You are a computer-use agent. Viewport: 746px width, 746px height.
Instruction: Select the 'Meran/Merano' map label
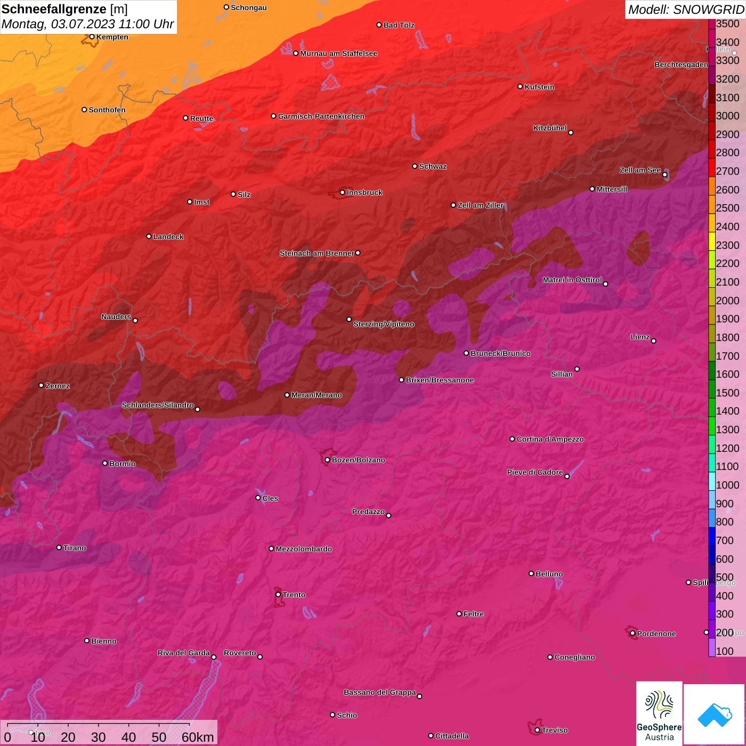(317, 395)
